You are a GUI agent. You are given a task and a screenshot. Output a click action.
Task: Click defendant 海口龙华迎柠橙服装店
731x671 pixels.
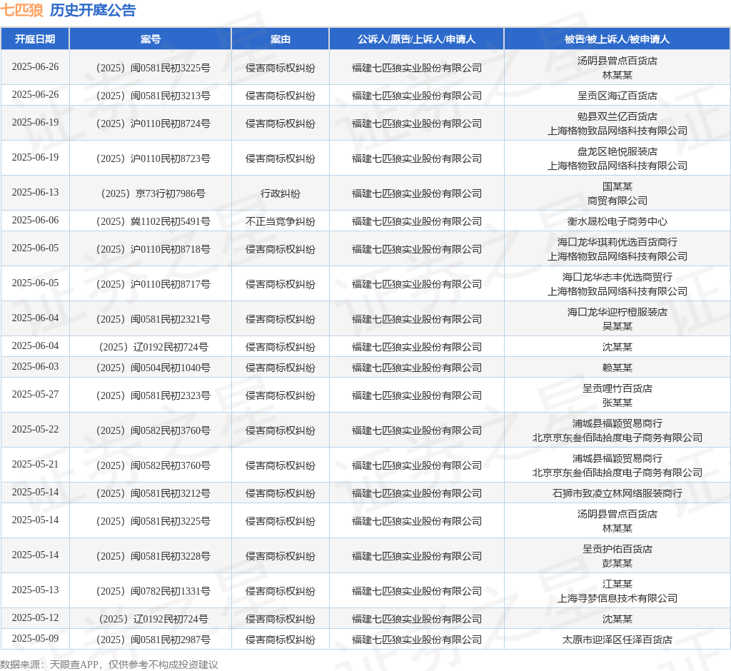point(617,311)
